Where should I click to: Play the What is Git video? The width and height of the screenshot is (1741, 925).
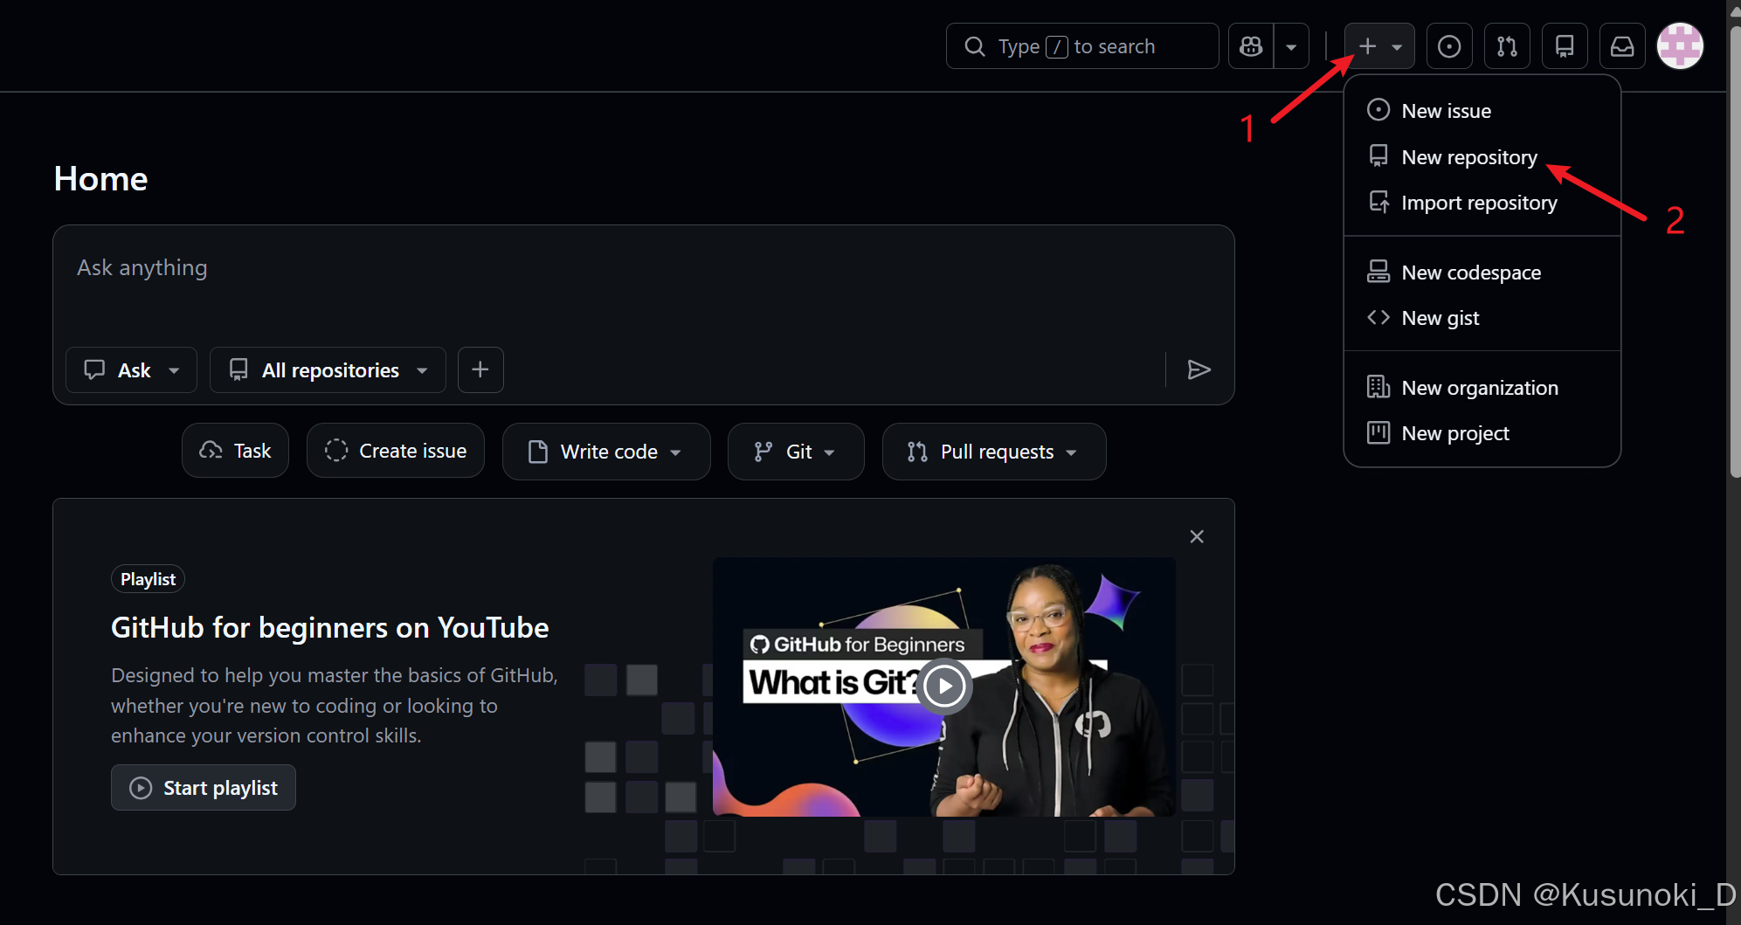click(944, 687)
